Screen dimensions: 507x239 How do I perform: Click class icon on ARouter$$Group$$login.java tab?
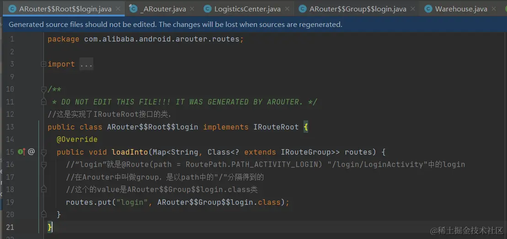[303, 9]
